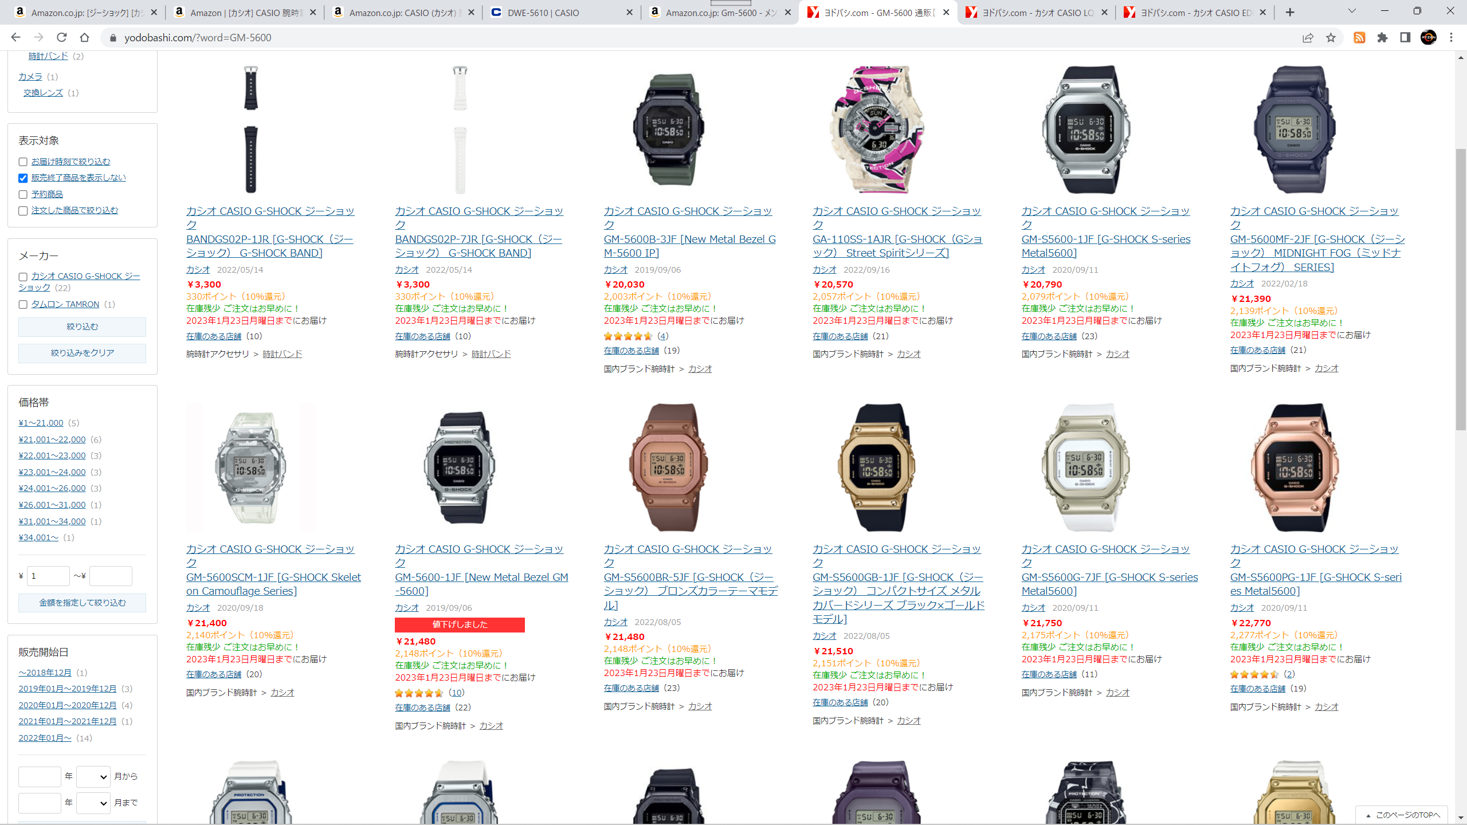Open a new tab with the plus icon
Viewport: 1467px width, 825px height.
coord(1290,12)
